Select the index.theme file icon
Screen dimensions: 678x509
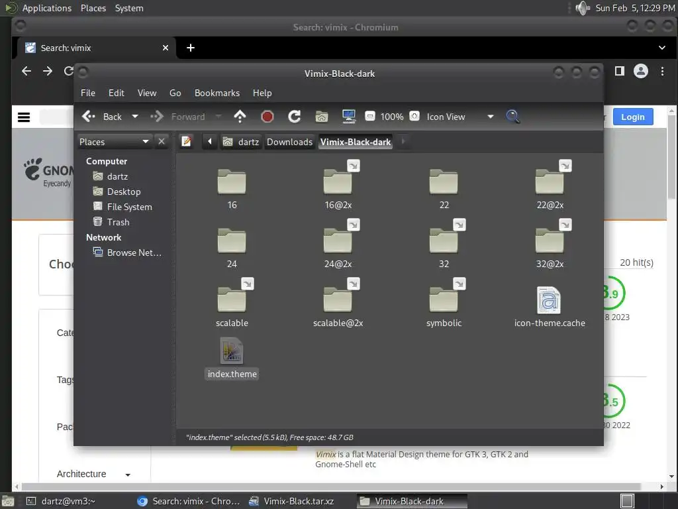(x=232, y=351)
